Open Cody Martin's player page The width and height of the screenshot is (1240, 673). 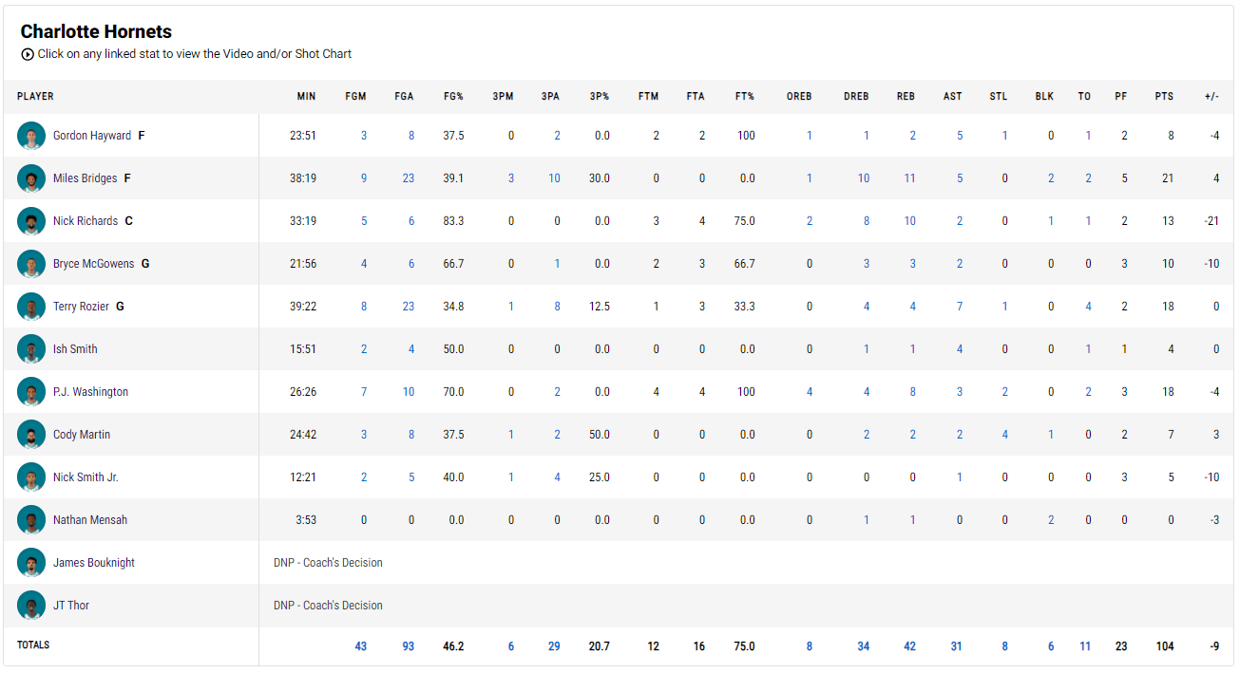tap(82, 435)
